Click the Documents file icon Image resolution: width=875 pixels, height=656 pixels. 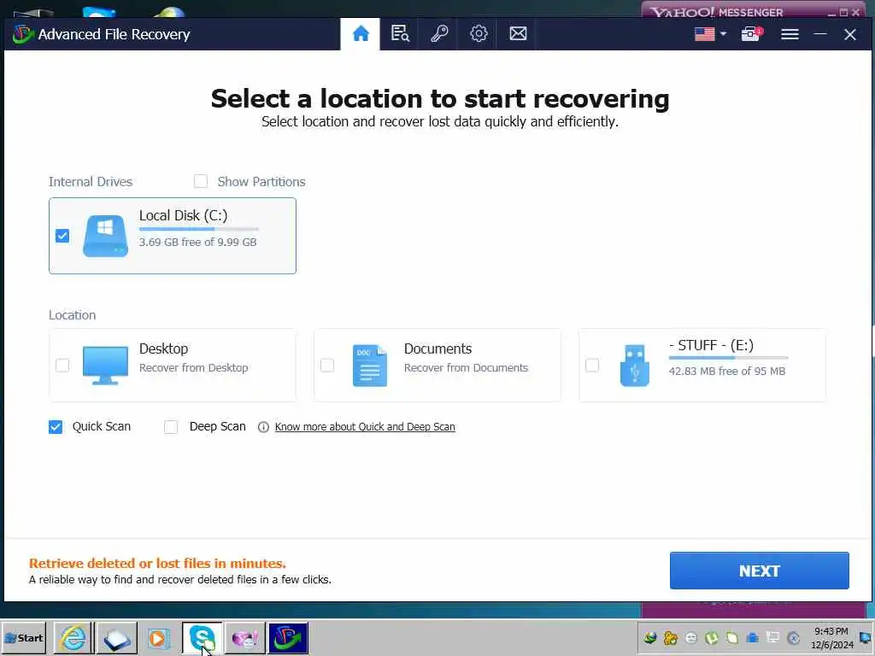(x=369, y=366)
